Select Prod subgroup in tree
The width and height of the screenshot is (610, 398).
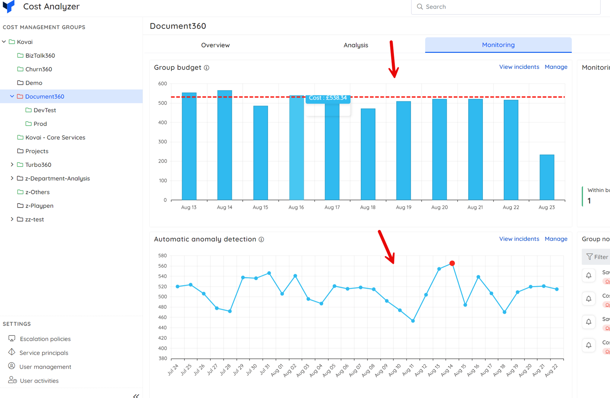[40, 124]
